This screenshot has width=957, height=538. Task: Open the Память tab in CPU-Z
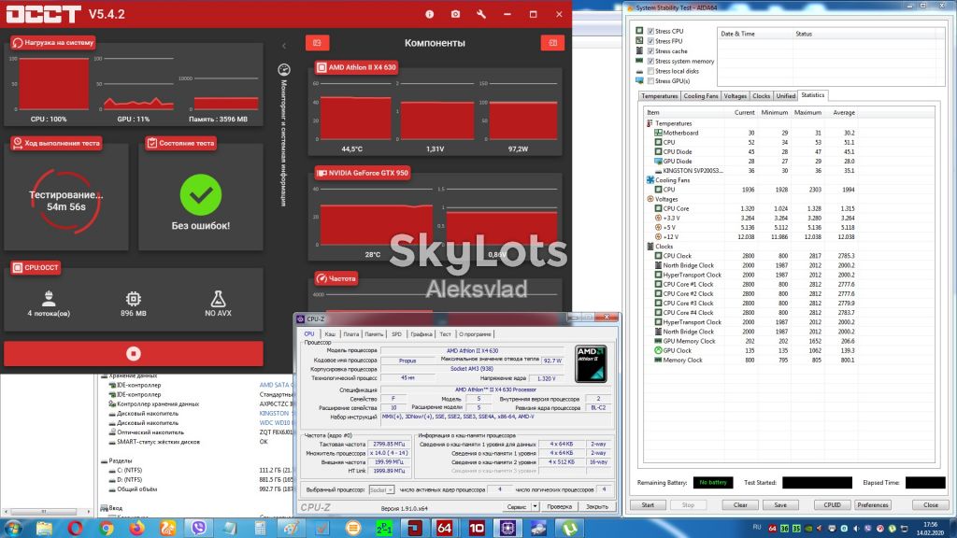(374, 334)
